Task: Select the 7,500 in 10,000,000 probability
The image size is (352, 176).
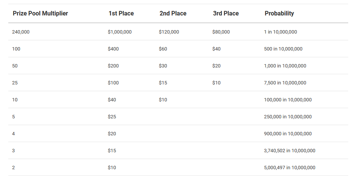Action: [x=285, y=83]
